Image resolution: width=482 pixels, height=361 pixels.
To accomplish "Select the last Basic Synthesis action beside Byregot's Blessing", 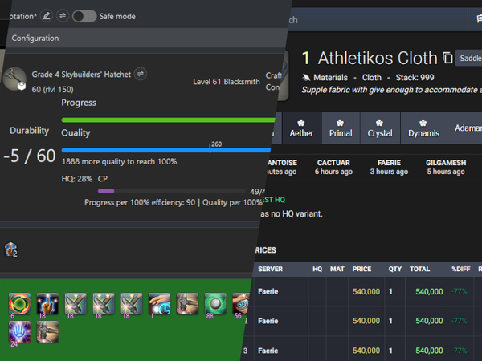I will [x=47, y=332].
